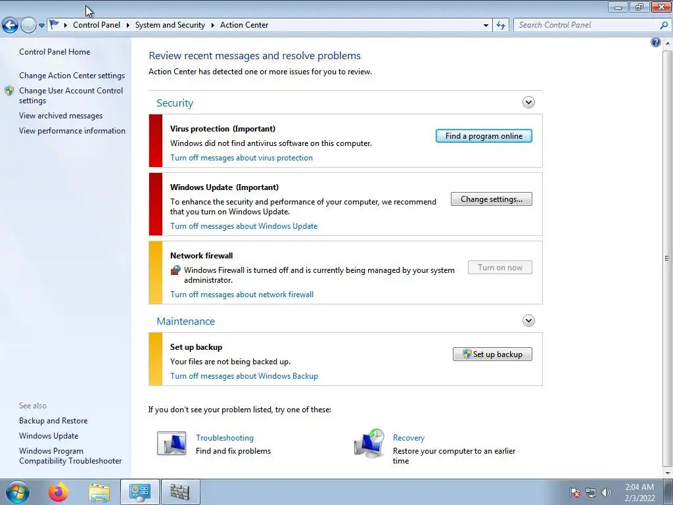
Task: Open the Windows Firewall taskbar button
Action: [x=180, y=492]
